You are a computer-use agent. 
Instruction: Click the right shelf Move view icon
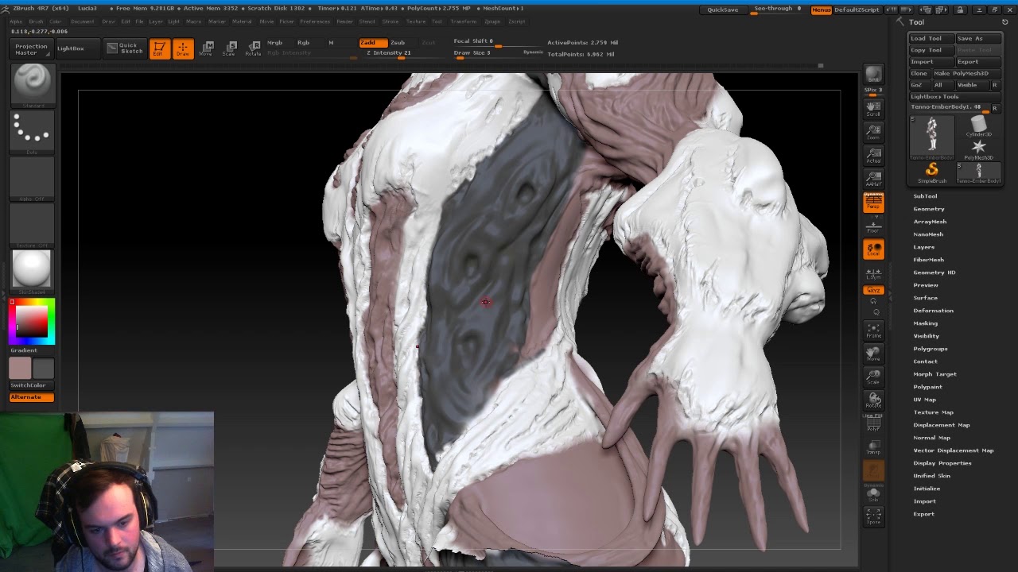pos(873,354)
